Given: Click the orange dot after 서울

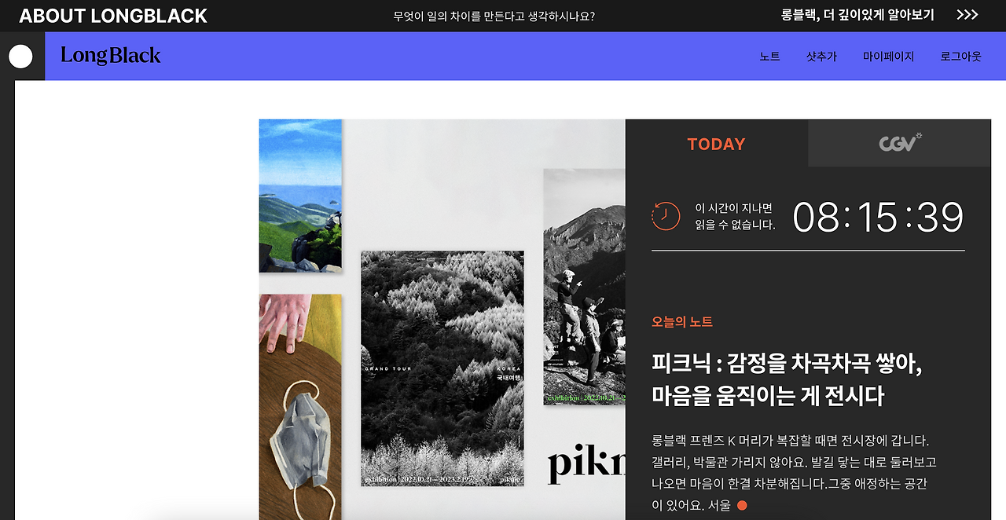Looking at the screenshot, I should click(742, 505).
